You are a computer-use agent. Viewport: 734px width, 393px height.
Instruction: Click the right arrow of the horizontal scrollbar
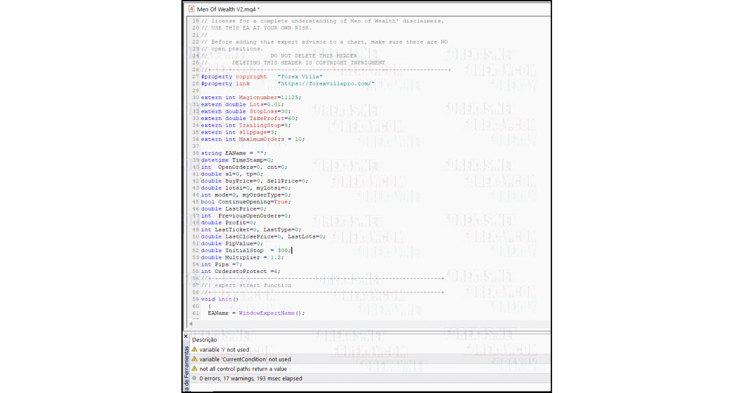pyautogui.click(x=547, y=324)
